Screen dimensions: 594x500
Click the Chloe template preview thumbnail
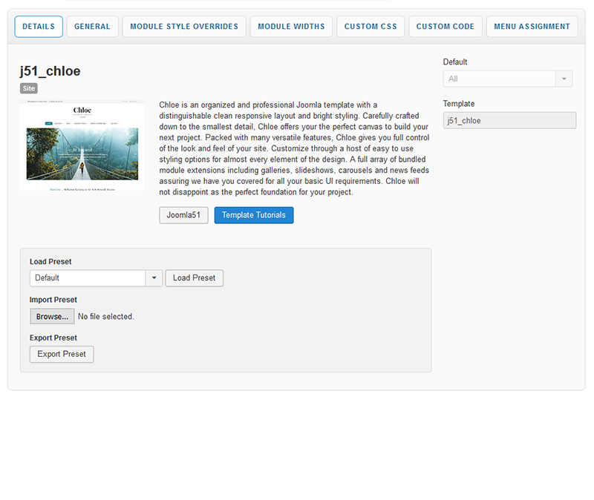coord(82,146)
